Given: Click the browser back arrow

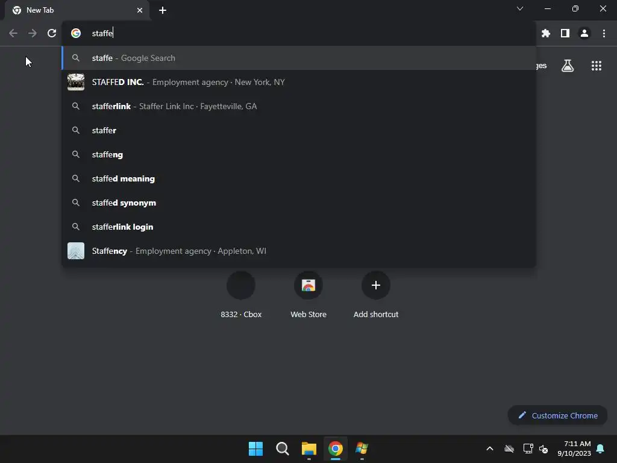Looking at the screenshot, I should click(13, 33).
